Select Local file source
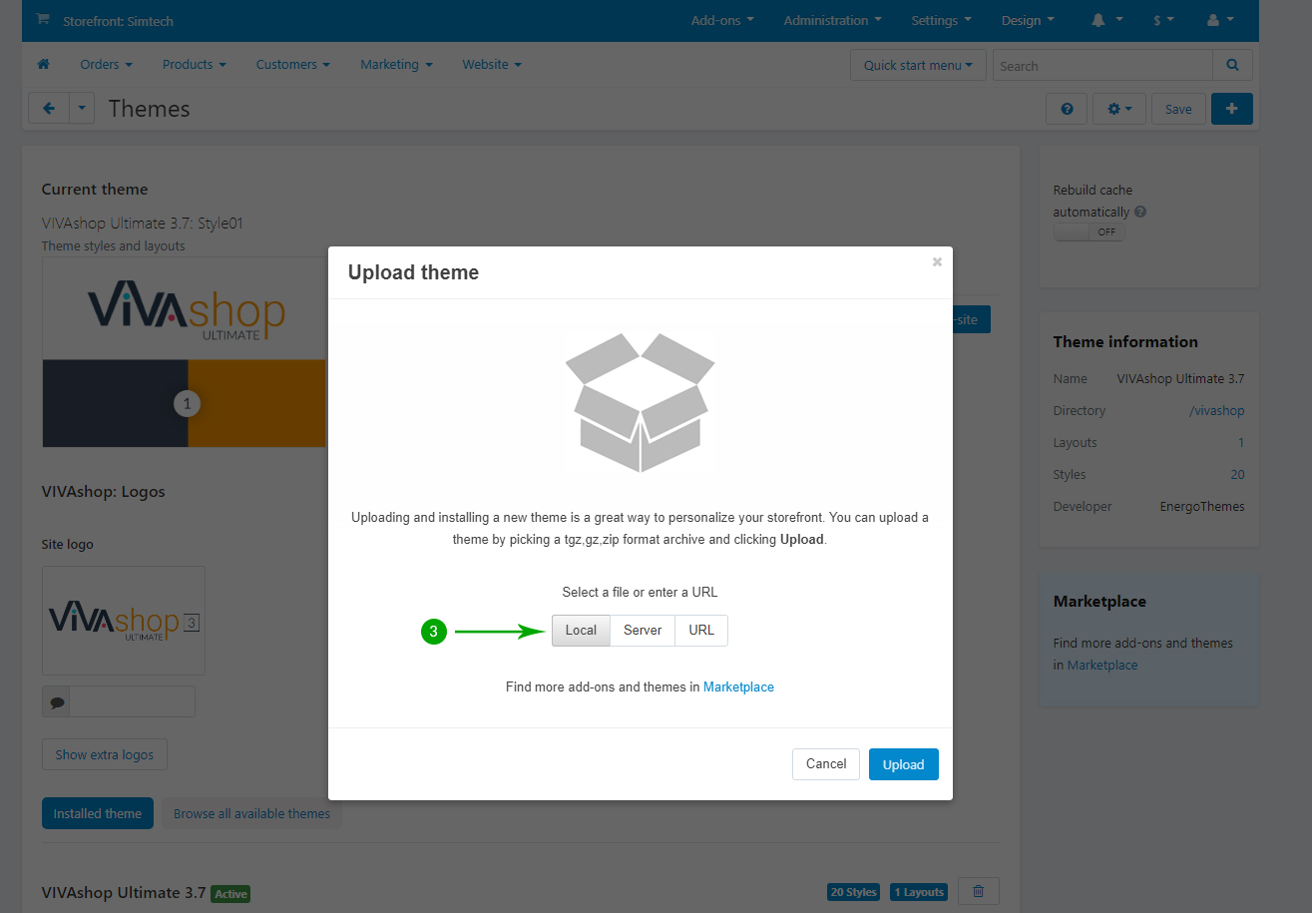Image resolution: width=1312 pixels, height=913 pixels. click(581, 631)
